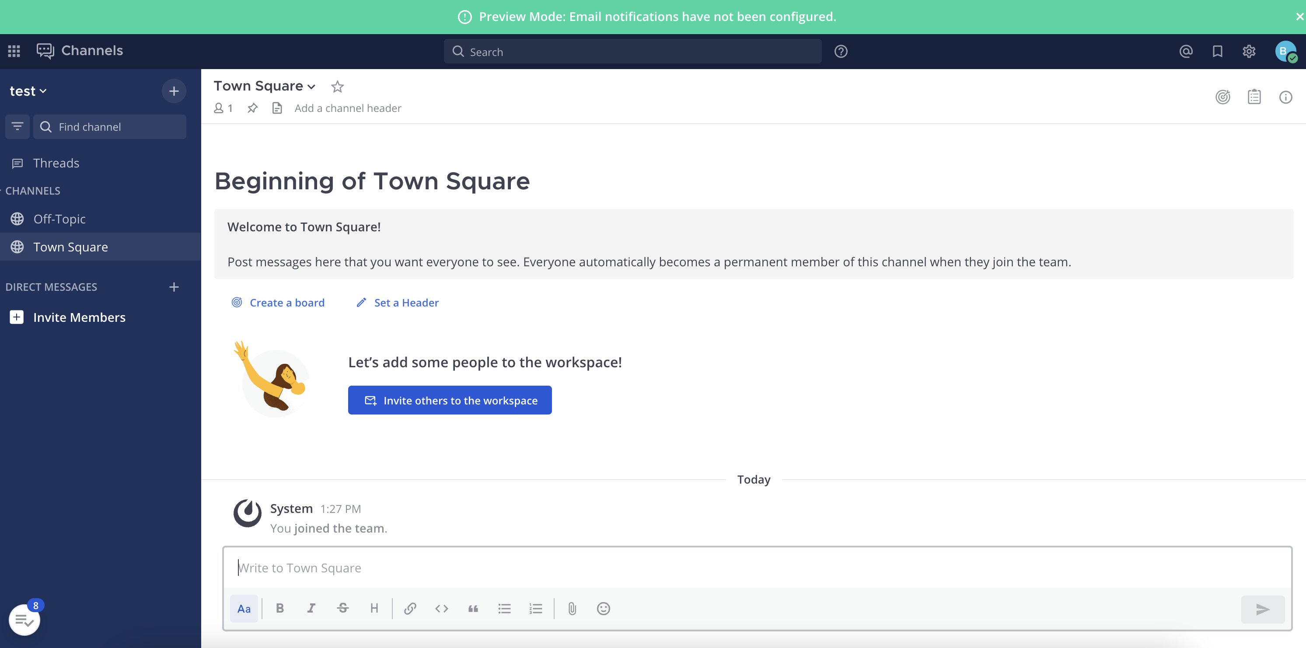The image size is (1306, 648).
Task: Toggle bold formatting in message toolbar
Action: [280, 608]
